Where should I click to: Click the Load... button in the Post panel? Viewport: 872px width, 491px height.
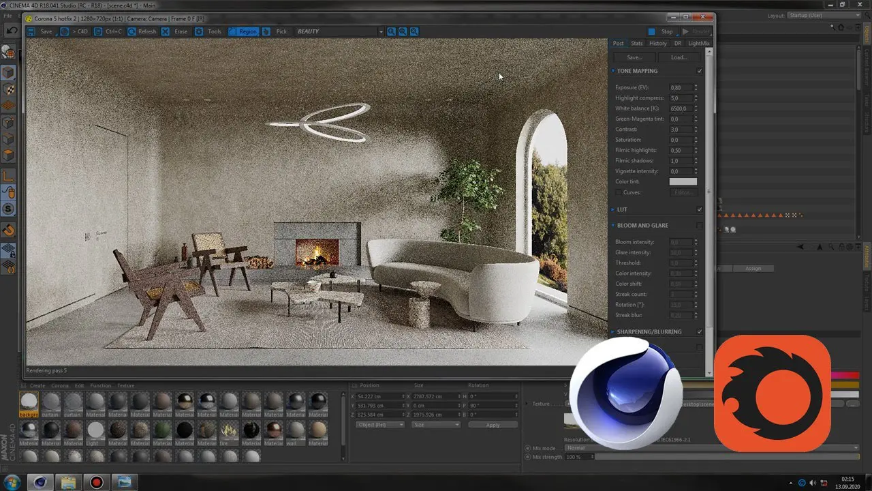(679, 57)
